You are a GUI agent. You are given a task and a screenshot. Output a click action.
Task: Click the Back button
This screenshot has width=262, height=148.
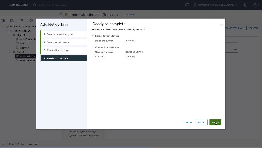coord(201,122)
